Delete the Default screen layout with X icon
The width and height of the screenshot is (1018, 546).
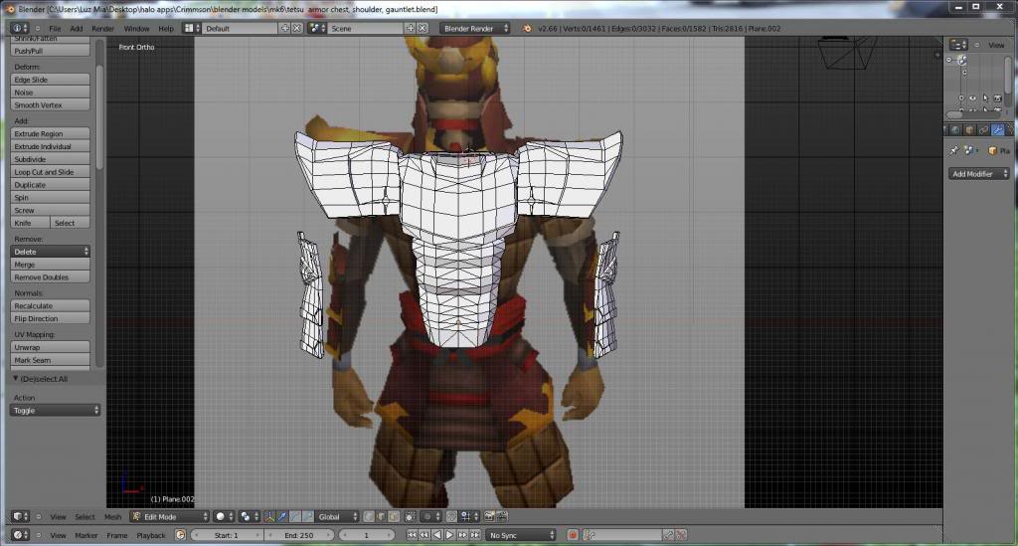296,28
